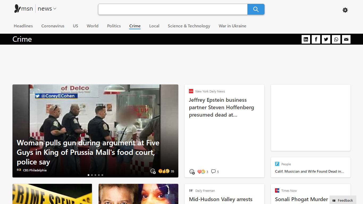Share page by email icon
Image resolution: width=363 pixels, height=204 pixels.
click(346, 39)
